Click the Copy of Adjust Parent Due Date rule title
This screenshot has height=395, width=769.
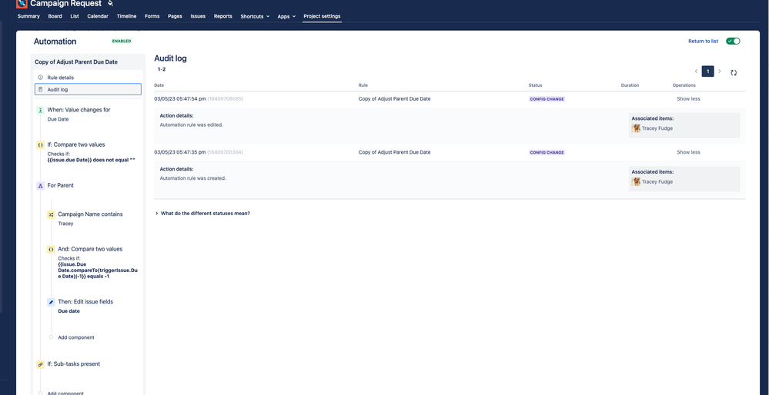(x=76, y=62)
